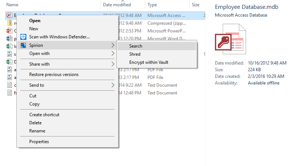This screenshot has height=166, width=302.
Task: Click the Access database file icon
Action: 10,15
